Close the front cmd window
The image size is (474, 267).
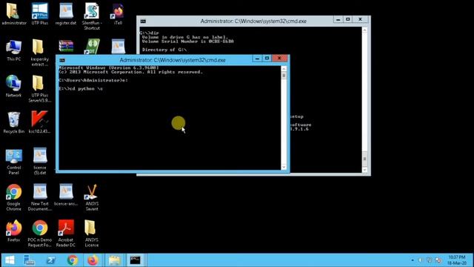(x=279, y=59)
